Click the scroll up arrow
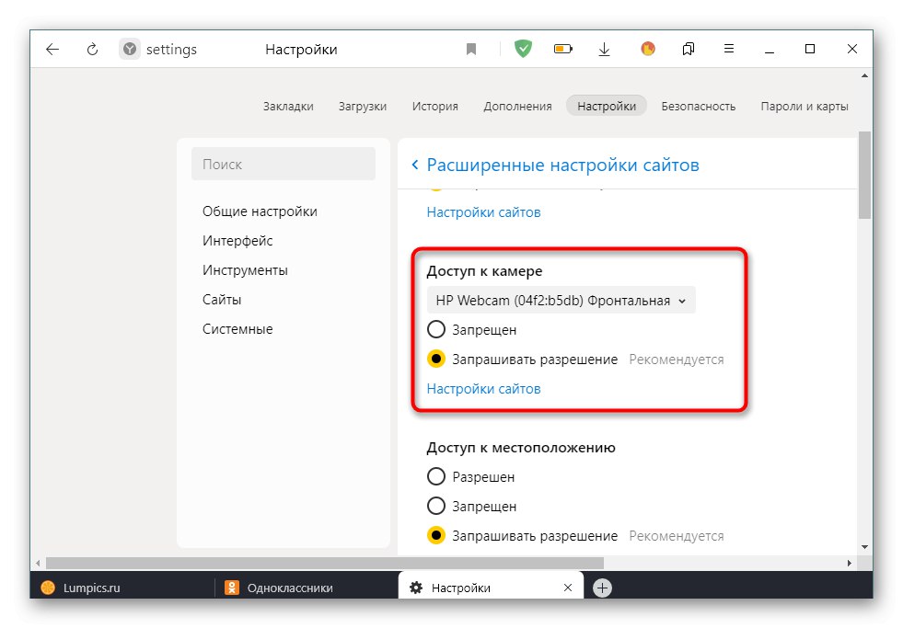This screenshot has width=903, height=628. (x=864, y=76)
